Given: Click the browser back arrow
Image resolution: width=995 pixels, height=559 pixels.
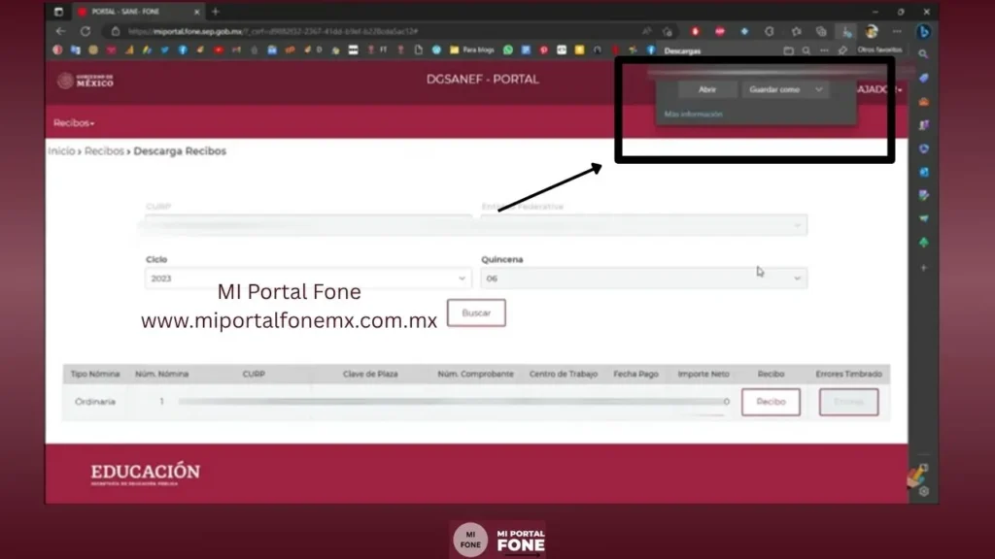Looking at the screenshot, I should point(61,31).
